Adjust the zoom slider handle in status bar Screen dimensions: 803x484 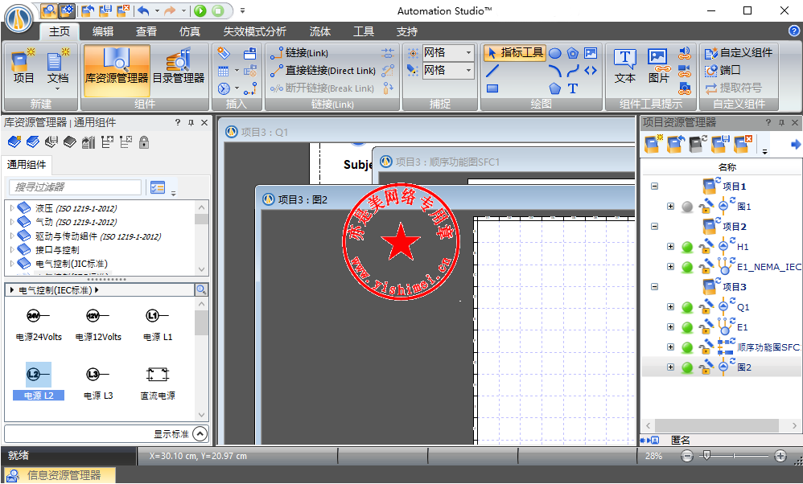(x=706, y=455)
